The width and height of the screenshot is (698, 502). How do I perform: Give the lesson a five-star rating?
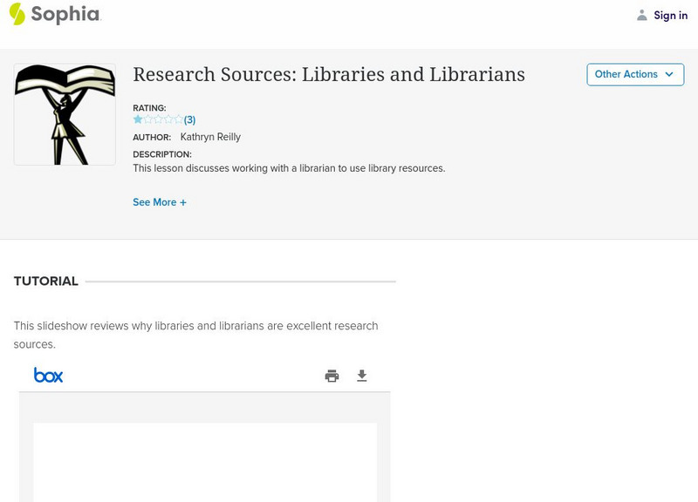[178, 119]
